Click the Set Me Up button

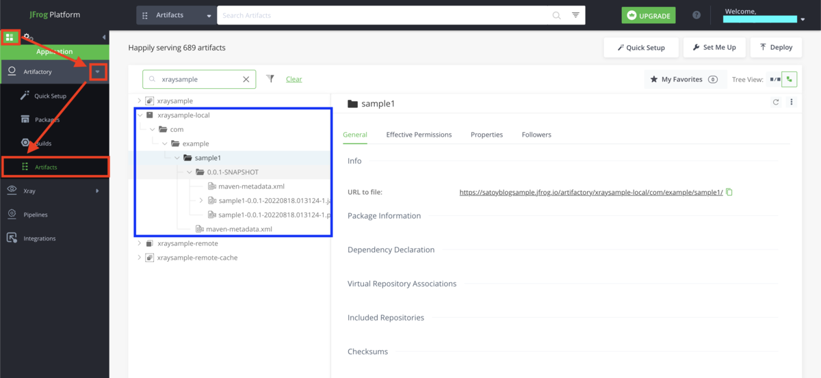(714, 47)
